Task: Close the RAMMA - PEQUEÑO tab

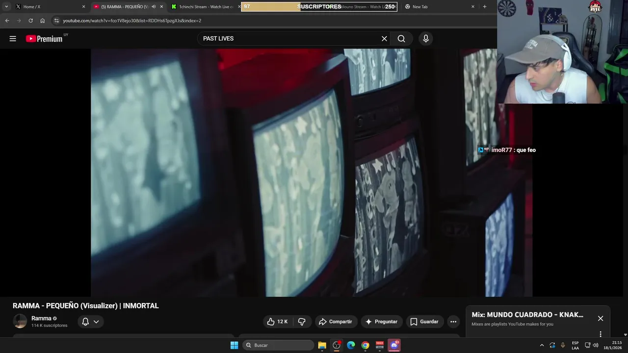Action: pos(161,7)
